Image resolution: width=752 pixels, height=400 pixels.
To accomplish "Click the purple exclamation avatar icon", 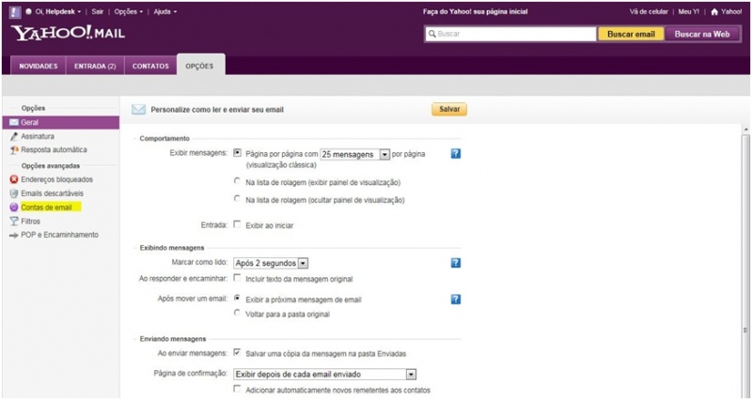I will [x=15, y=11].
